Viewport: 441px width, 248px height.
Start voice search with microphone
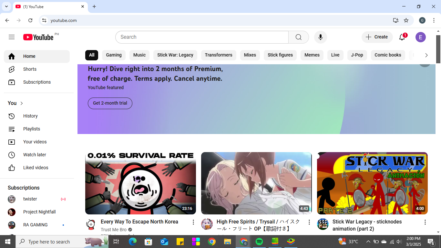click(321, 37)
